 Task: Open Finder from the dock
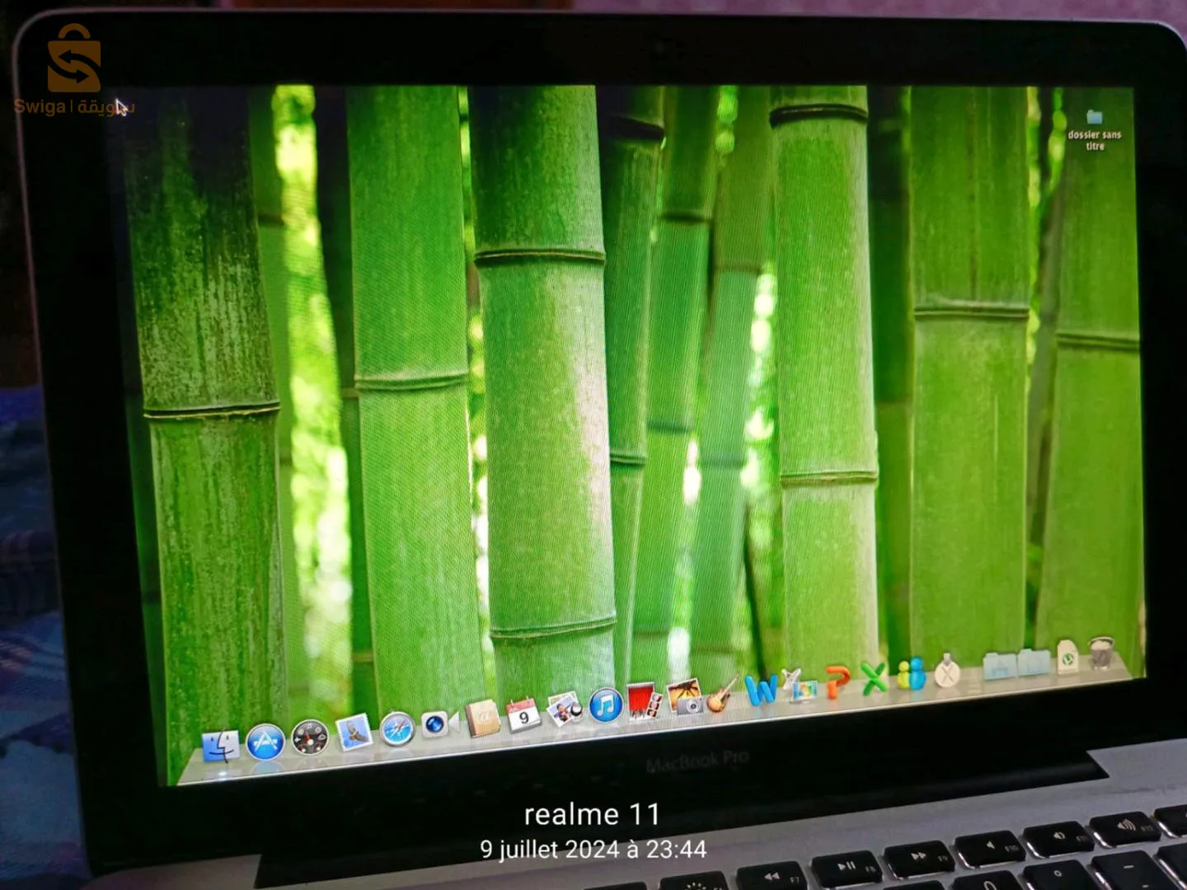[221, 746]
